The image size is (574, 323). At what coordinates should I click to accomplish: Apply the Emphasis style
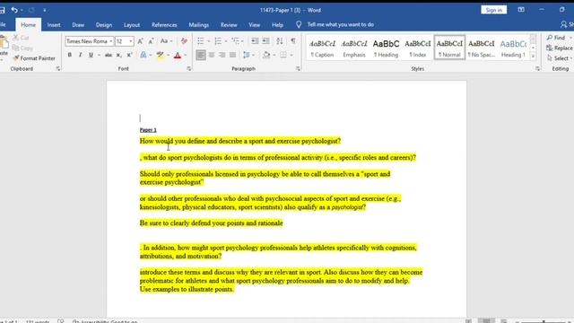click(354, 48)
